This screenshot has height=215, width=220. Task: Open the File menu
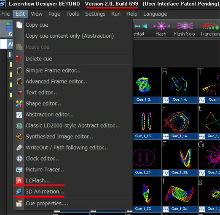point(5,14)
